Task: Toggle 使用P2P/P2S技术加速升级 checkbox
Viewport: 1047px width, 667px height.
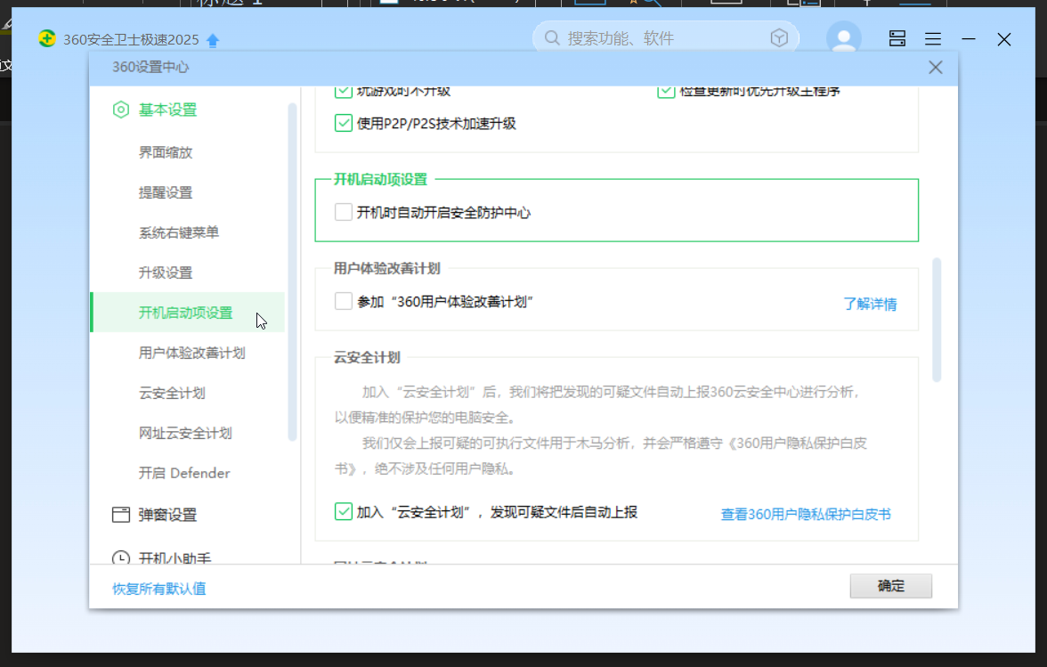Action: pyautogui.click(x=344, y=123)
